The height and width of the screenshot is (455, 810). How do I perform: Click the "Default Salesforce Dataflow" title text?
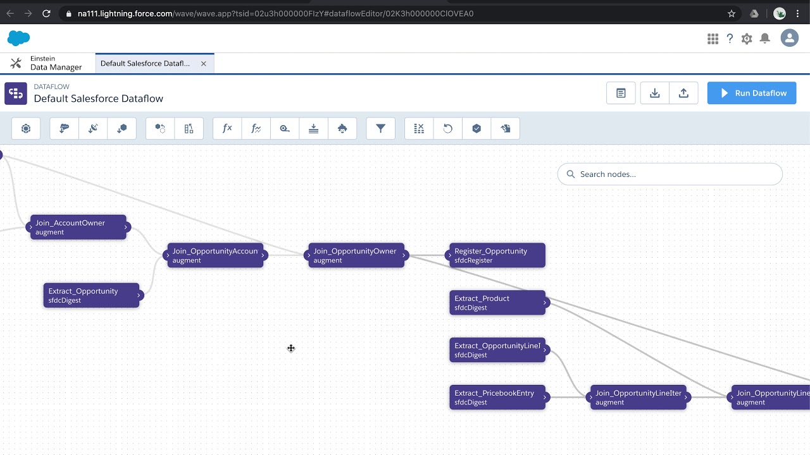99,99
